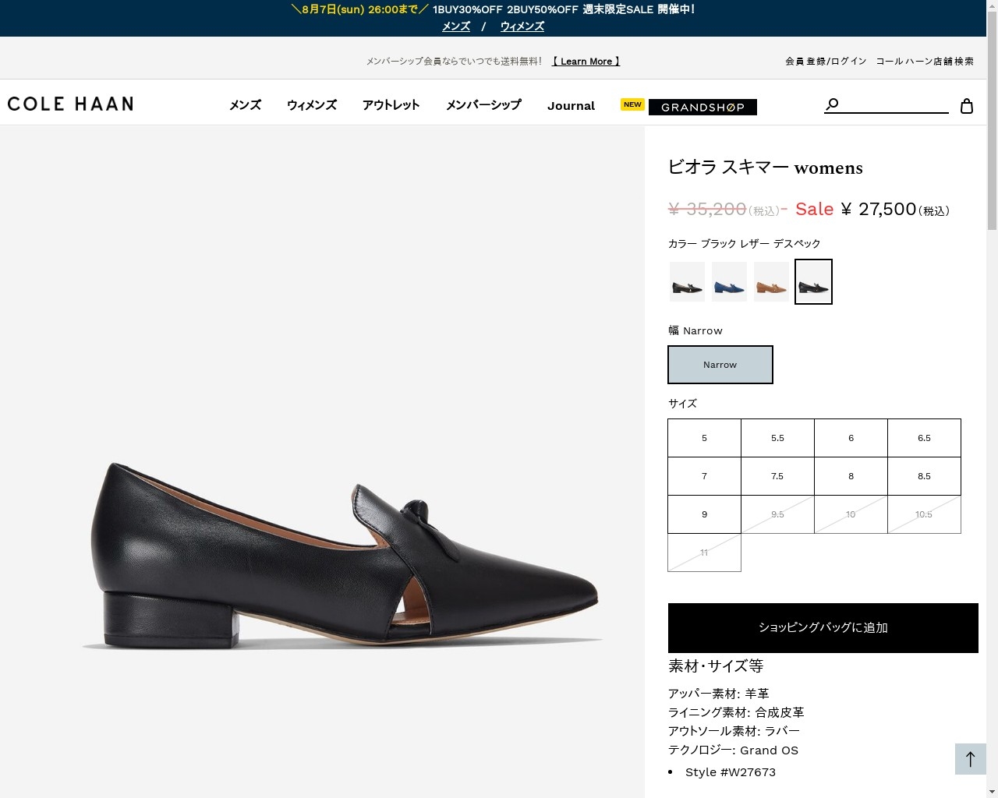The height and width of the screenshot is (798, 998).
Task: Open the メンバーシップ menu
Action: click(483, 105)
